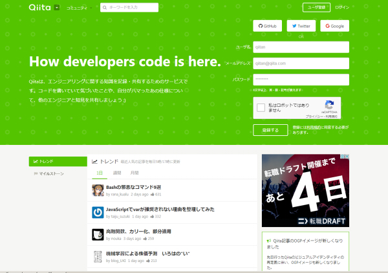Click the reCAPTCHA プライバシー link
Screen dimensions: 388x273
[314, 116]
